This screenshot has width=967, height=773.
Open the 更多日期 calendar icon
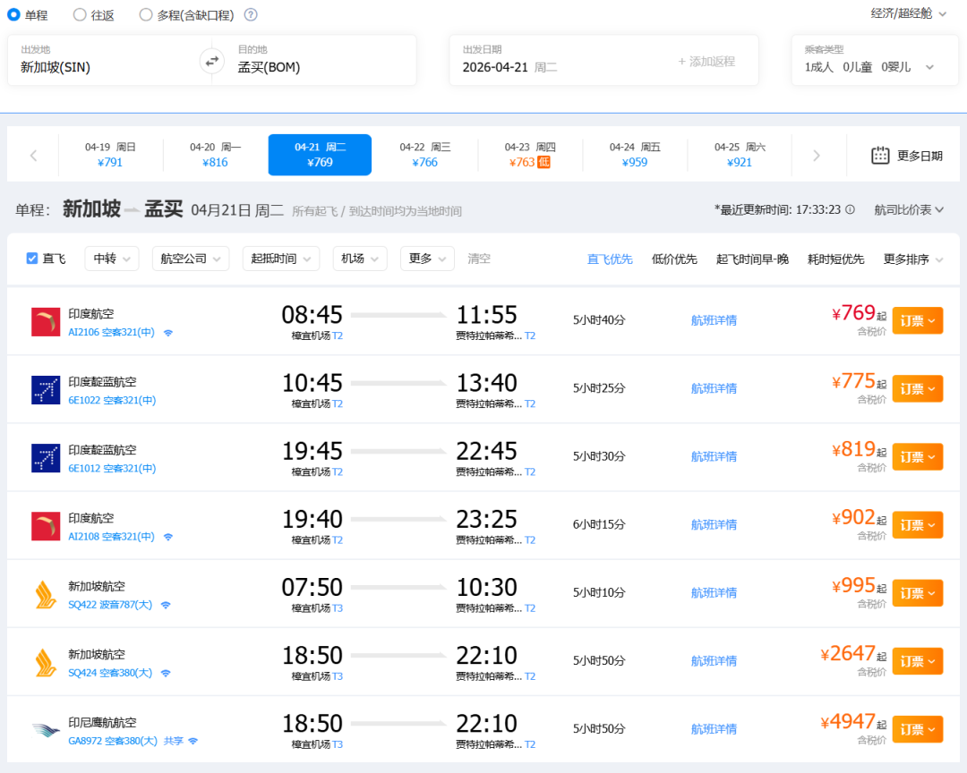pos(880,155)
